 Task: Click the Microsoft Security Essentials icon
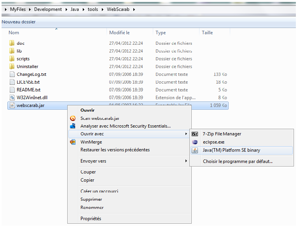click(x=73, y=126)
